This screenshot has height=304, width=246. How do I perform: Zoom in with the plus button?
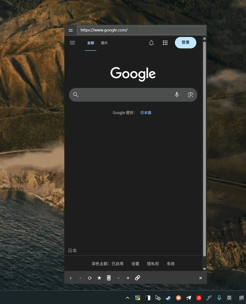[128, 278]
